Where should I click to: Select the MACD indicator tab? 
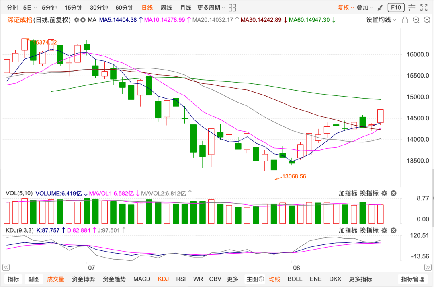142,279
